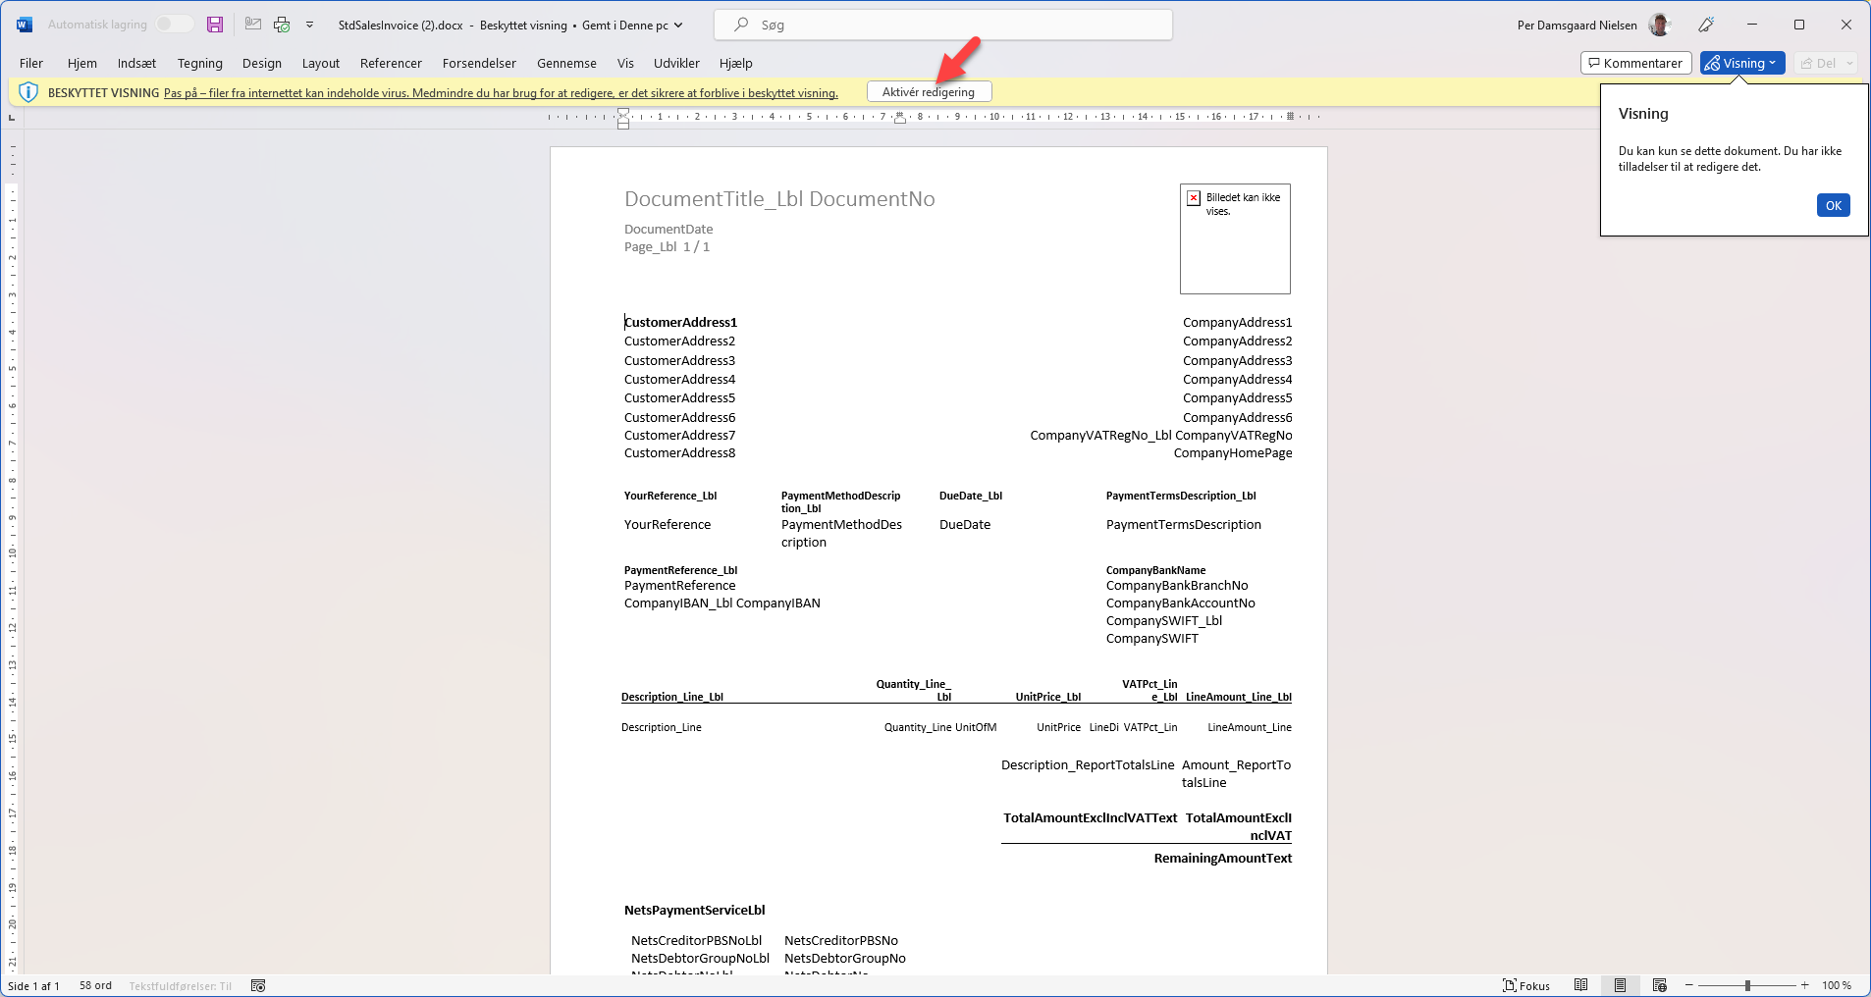Screen dimensions: 1871x997
Task: Select the Forsendelser tab
Action: coord(479,63)
